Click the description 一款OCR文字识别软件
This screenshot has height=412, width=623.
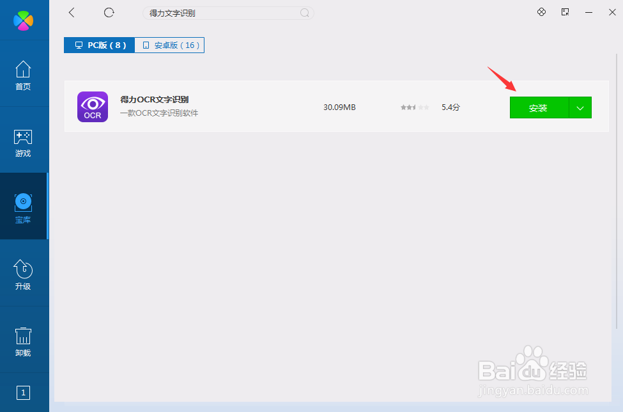[x=159, y=113]
